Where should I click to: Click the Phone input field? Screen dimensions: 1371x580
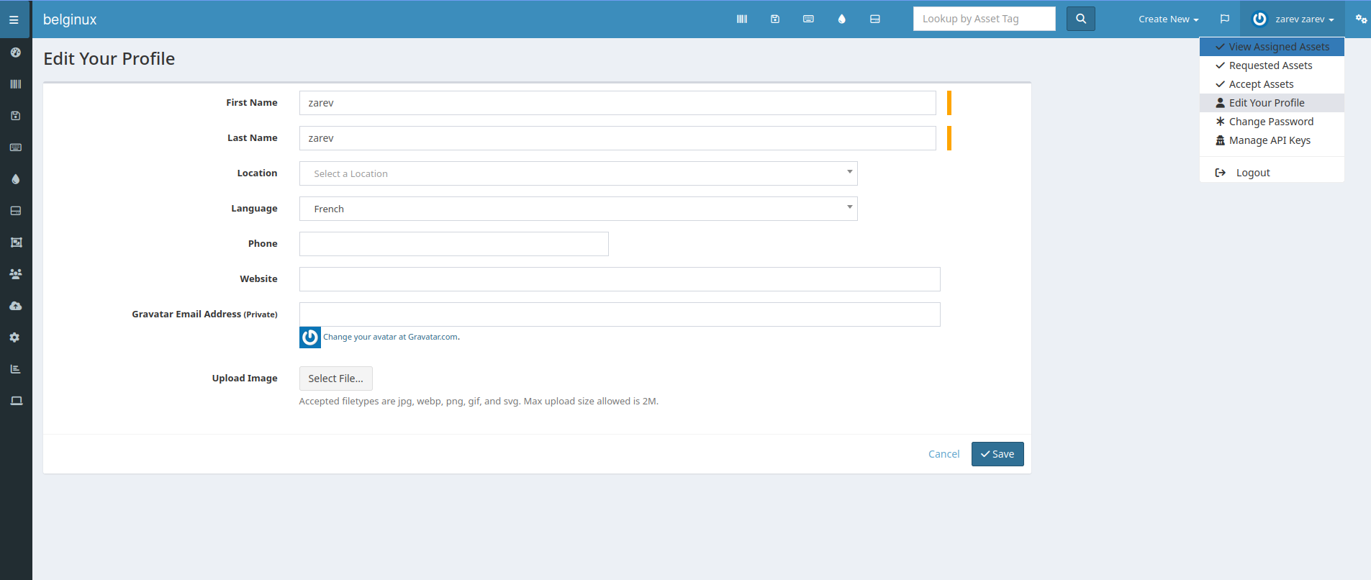(x=453, y=244)
